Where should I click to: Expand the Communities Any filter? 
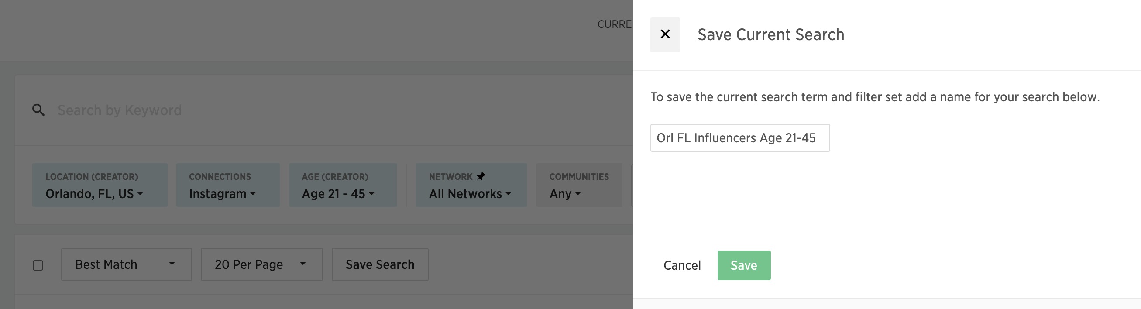[579, 185]
